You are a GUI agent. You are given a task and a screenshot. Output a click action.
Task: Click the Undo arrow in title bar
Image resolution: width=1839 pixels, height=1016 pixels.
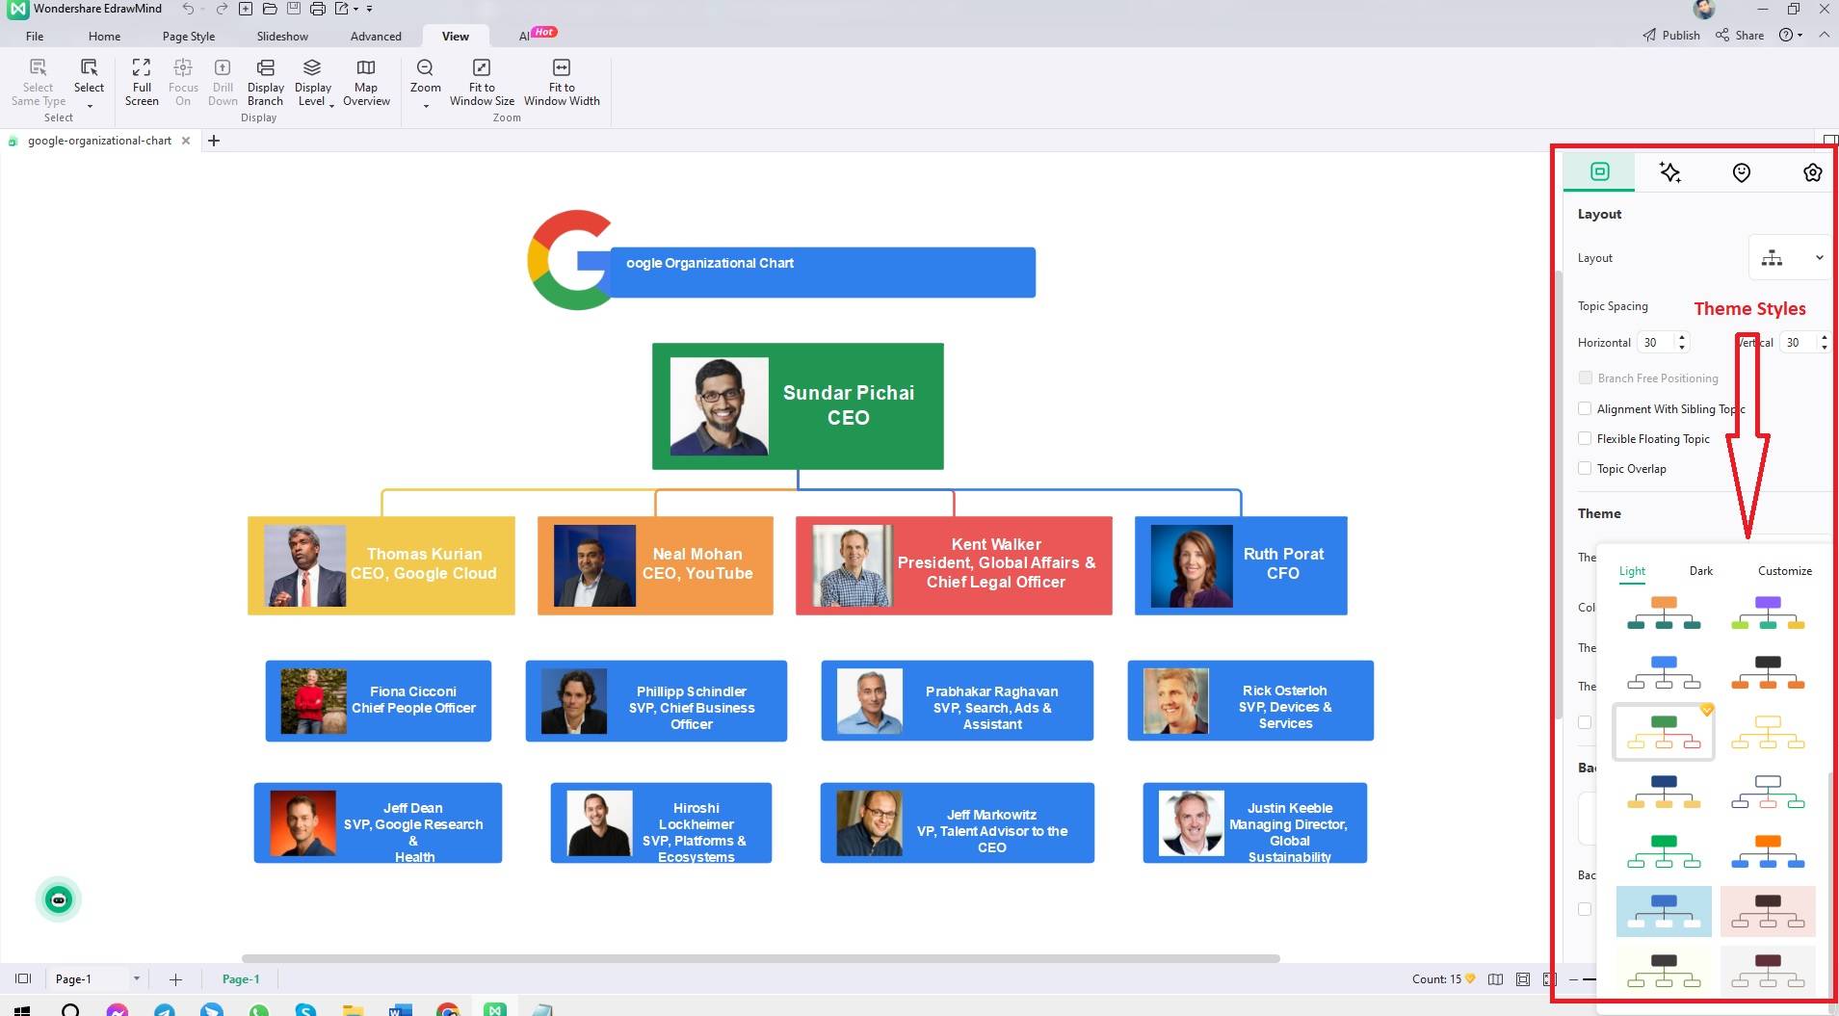188,9
